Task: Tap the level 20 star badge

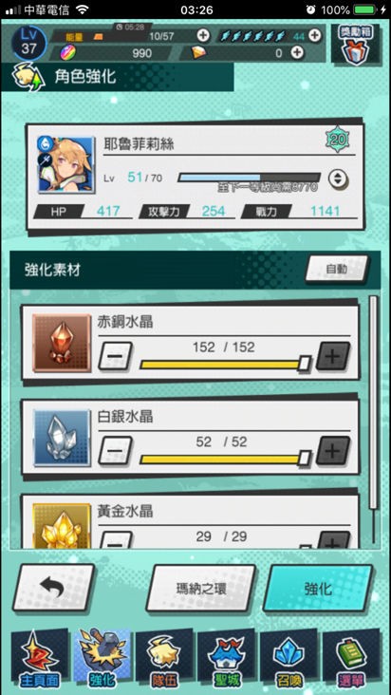Action: [338, 141]
